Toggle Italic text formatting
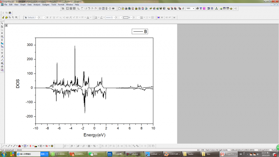279x157 pixels. 51,17
